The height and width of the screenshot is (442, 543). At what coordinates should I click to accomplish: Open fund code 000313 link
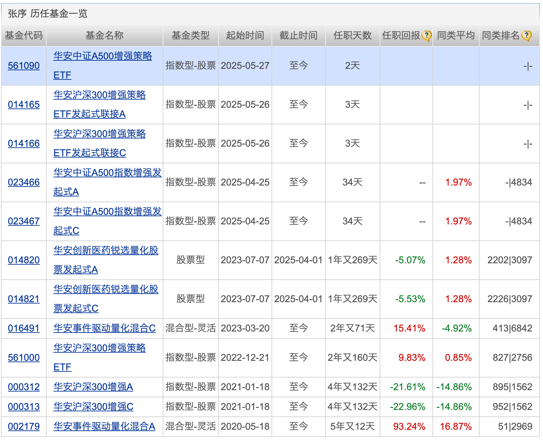[24, 407]
